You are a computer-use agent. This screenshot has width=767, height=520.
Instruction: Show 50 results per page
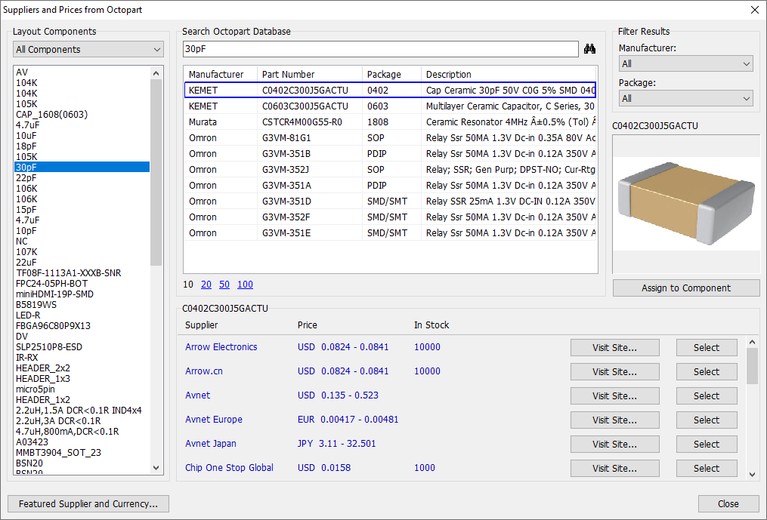click(x=224, y=285)
